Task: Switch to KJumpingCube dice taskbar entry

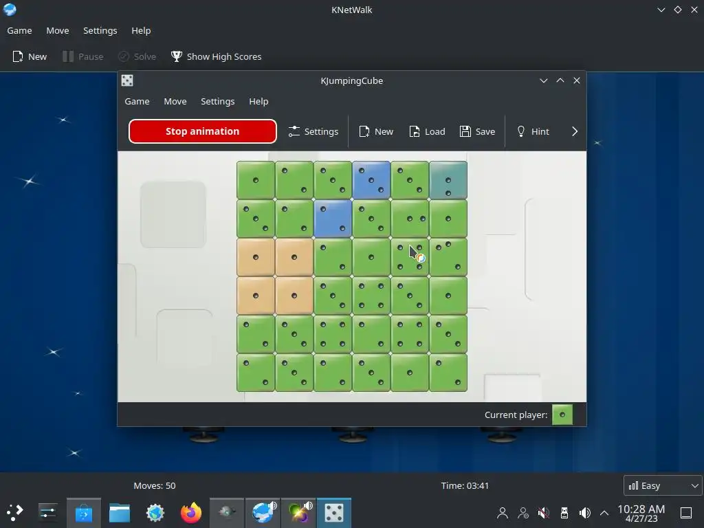Action: click(334, 512)
